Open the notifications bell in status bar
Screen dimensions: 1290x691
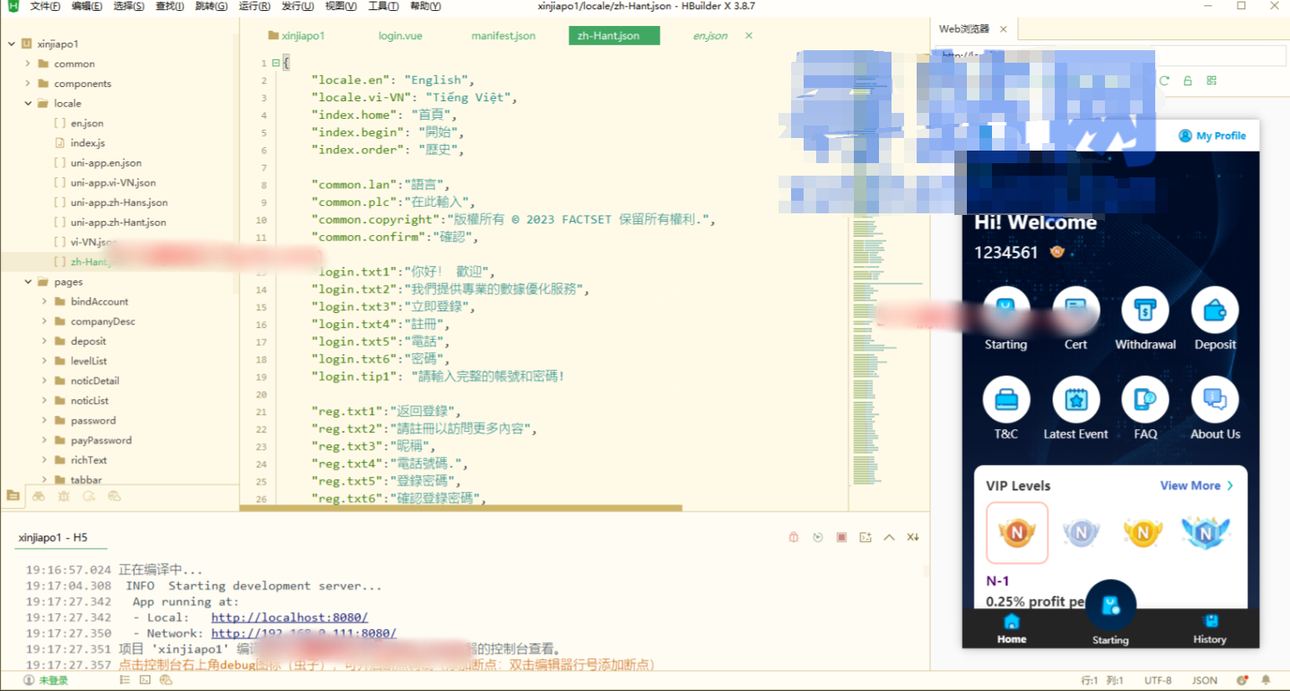click(x=1266, y=680)
